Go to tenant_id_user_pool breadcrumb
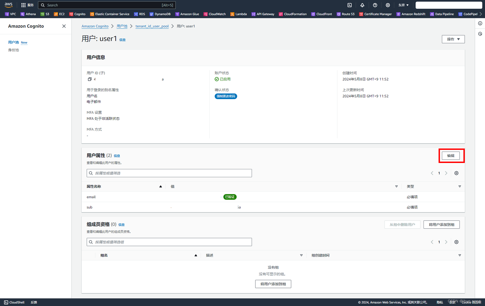Screen dimensions: 485x306 [x=152, y=26]
